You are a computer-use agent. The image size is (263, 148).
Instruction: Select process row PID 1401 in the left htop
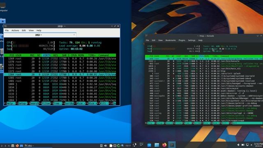[60, 81]
